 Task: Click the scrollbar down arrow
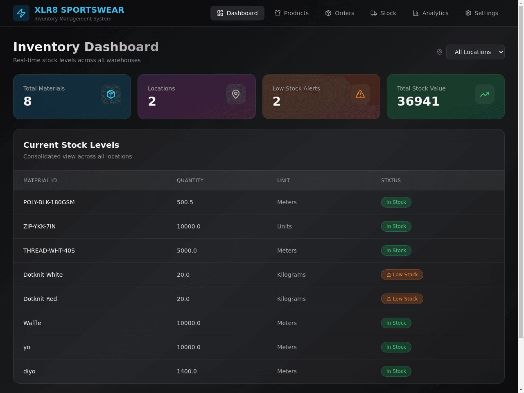521,390
